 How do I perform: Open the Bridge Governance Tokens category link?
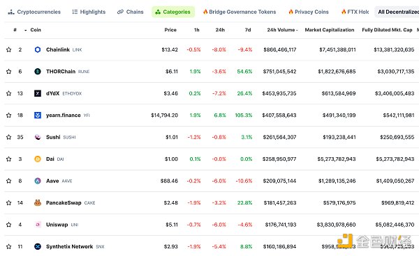click(x=240, y=12)
